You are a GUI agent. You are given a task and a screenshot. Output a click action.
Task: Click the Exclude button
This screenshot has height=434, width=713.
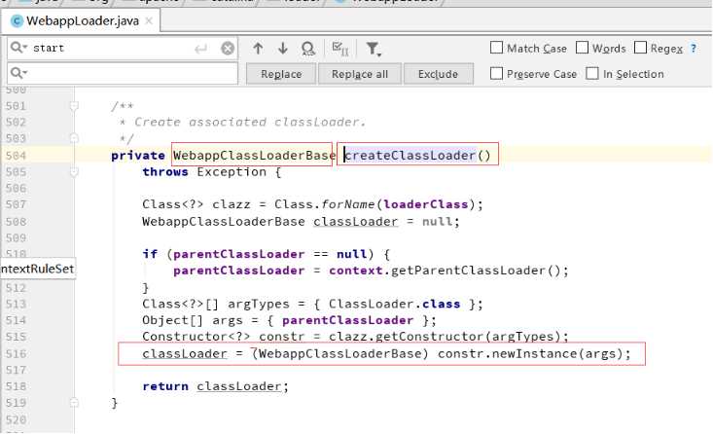coord(438,74)
